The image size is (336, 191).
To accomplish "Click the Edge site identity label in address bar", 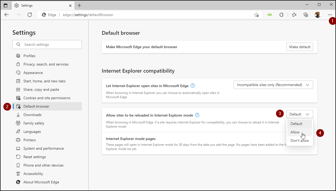I will [49, 15].
